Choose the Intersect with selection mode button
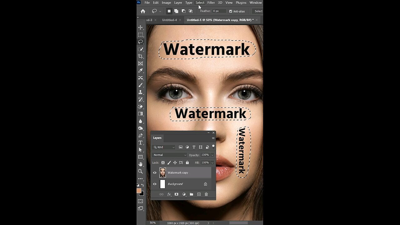This screenshot has width=400, height=225. [191, 11]
